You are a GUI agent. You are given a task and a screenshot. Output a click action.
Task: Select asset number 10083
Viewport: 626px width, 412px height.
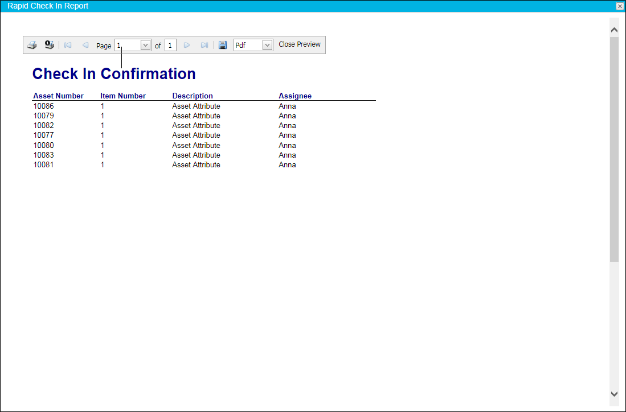click(43, 155)
